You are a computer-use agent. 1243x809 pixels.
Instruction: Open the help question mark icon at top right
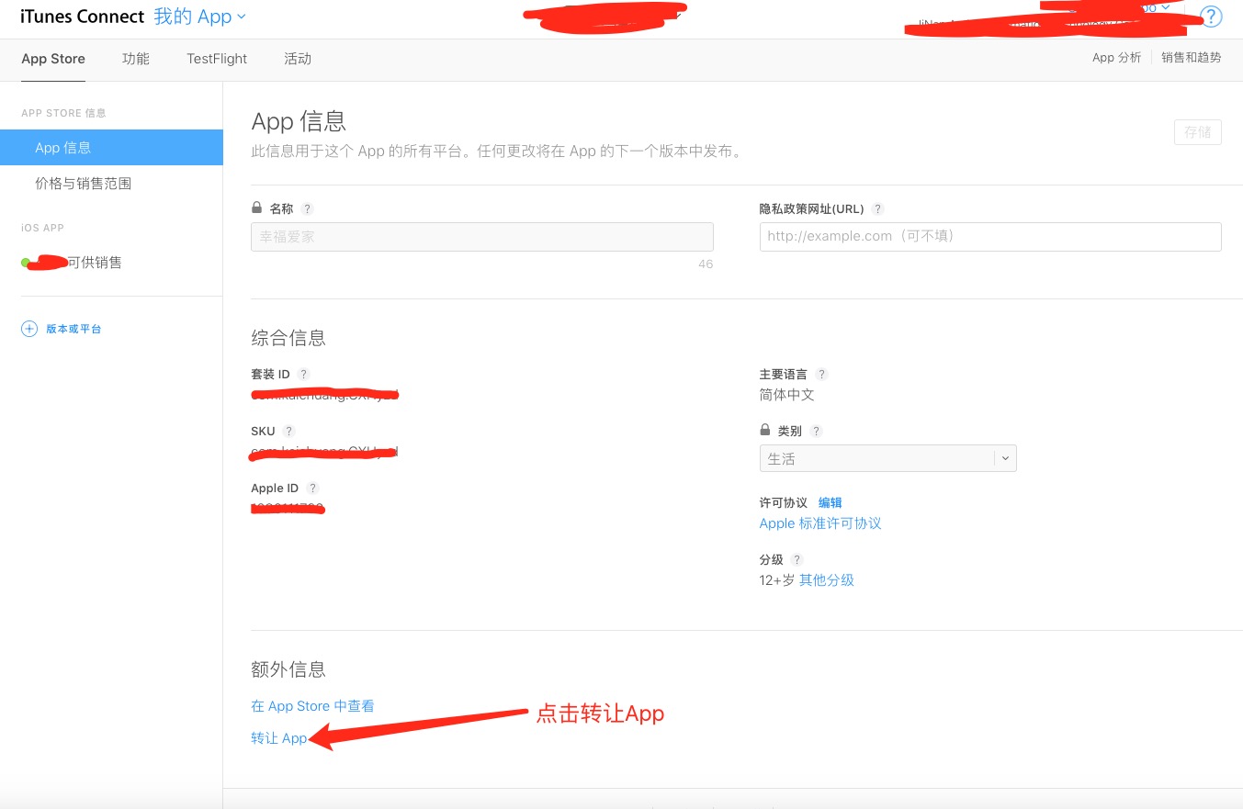tap(1212, 17)
